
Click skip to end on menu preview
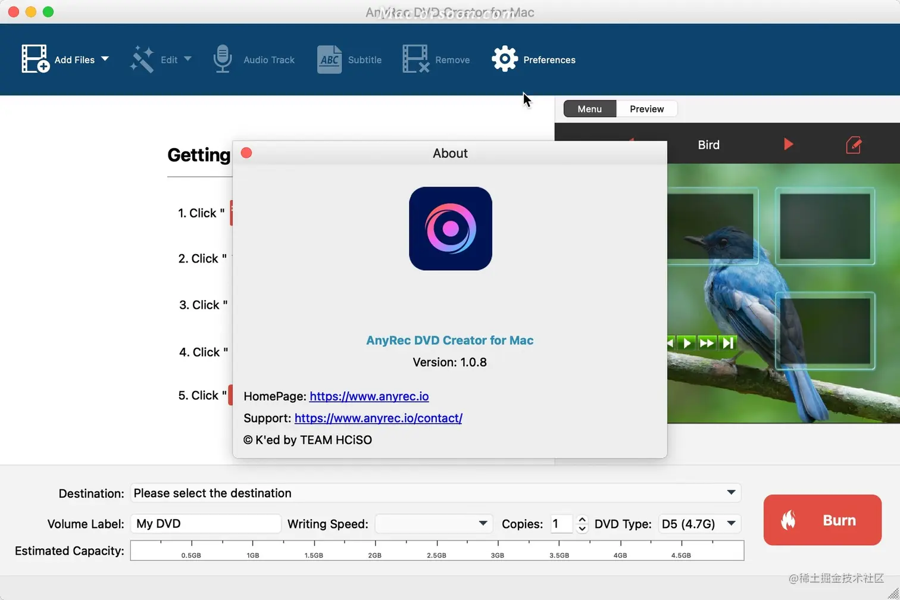728,343
